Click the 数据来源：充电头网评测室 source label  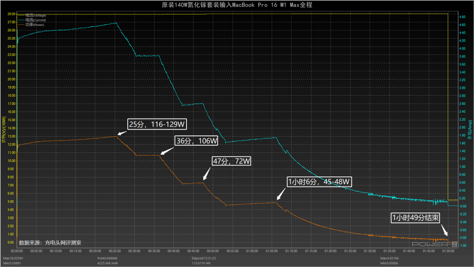point(50,243)
